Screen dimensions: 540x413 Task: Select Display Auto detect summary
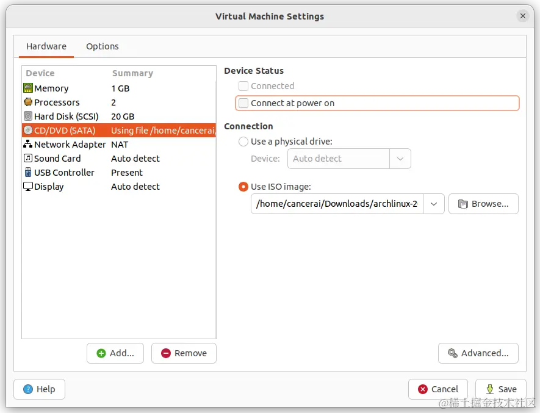135,187
